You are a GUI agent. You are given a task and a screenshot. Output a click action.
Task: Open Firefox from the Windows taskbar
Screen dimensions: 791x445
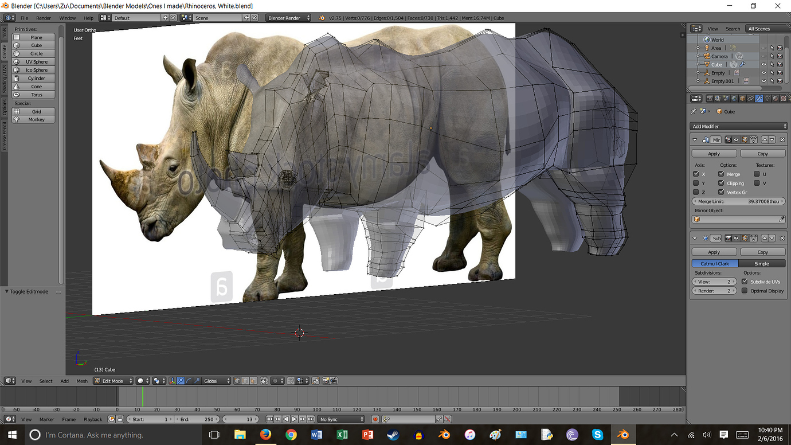(265, 435)
